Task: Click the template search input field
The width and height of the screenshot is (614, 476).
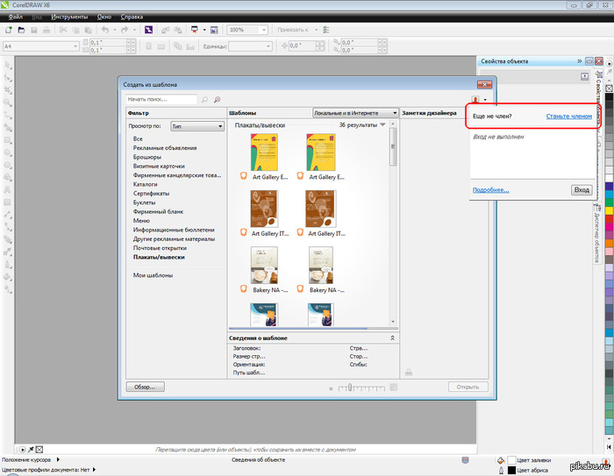Action: pyautogui.click(x=161, y=99)
